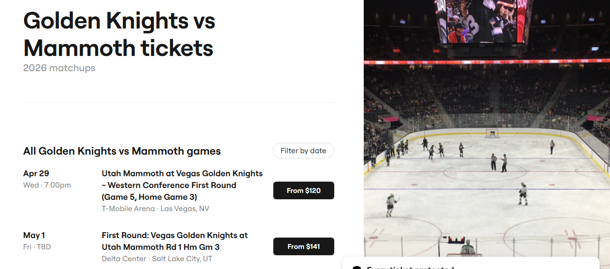
Task: Click the Golden Knights vs Mammoth tickets heading
Action: pos(119,34)
